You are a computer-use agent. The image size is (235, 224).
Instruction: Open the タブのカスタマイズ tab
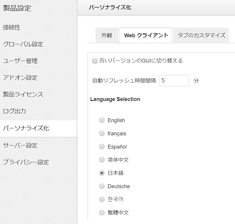point(201,36)
